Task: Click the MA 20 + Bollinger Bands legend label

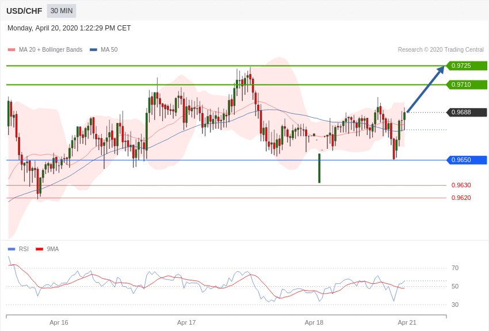Action: point(51,49)
